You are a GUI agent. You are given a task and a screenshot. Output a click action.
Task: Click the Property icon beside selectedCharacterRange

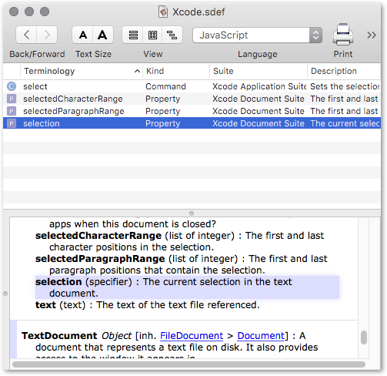pos(12,99)
